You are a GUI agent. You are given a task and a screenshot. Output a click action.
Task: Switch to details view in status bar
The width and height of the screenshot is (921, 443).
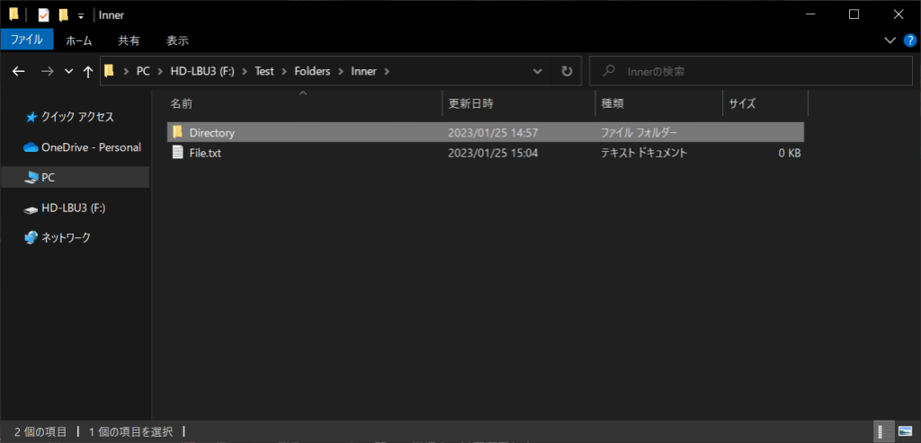884,432
